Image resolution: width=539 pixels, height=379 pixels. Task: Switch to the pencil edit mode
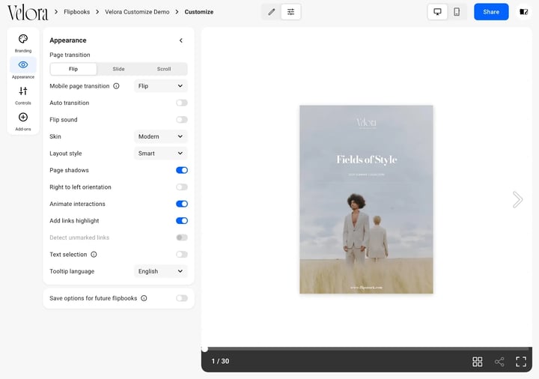(272, 12)
